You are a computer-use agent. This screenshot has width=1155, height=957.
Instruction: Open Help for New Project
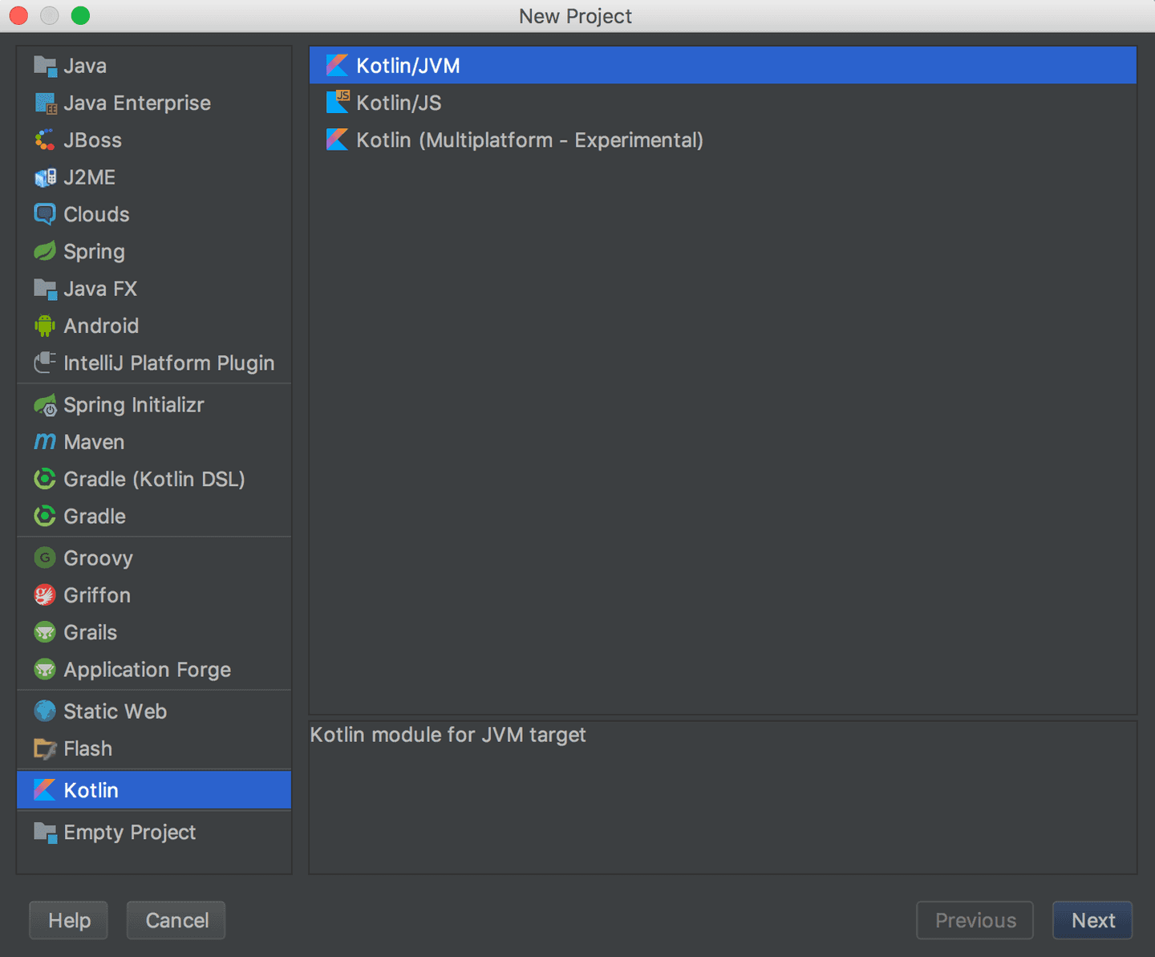(x=69, y=920)
